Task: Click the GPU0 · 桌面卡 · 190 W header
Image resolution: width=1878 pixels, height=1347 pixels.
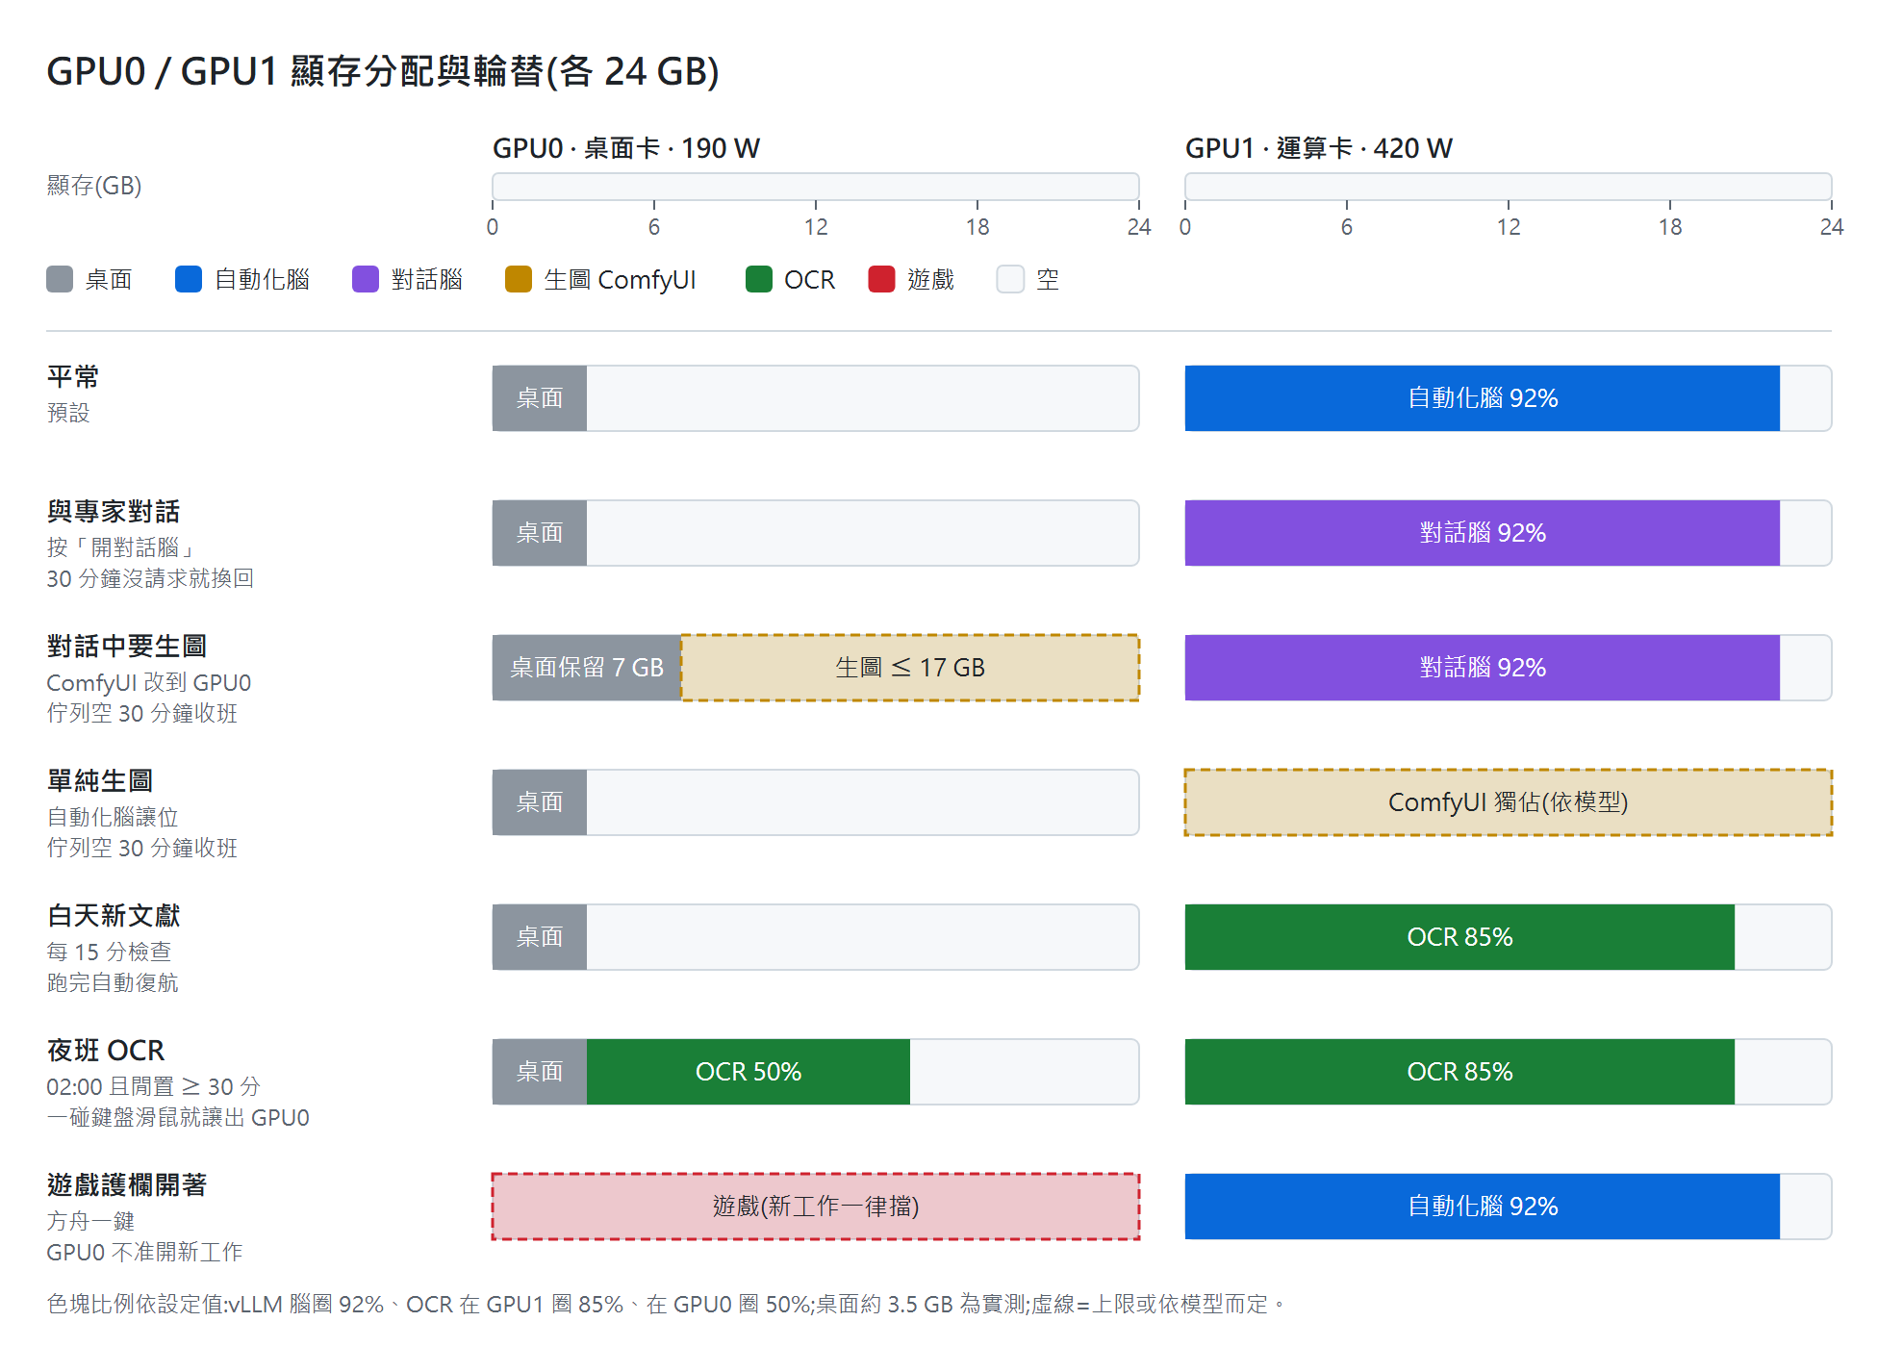Action: [x=626, y=148]
